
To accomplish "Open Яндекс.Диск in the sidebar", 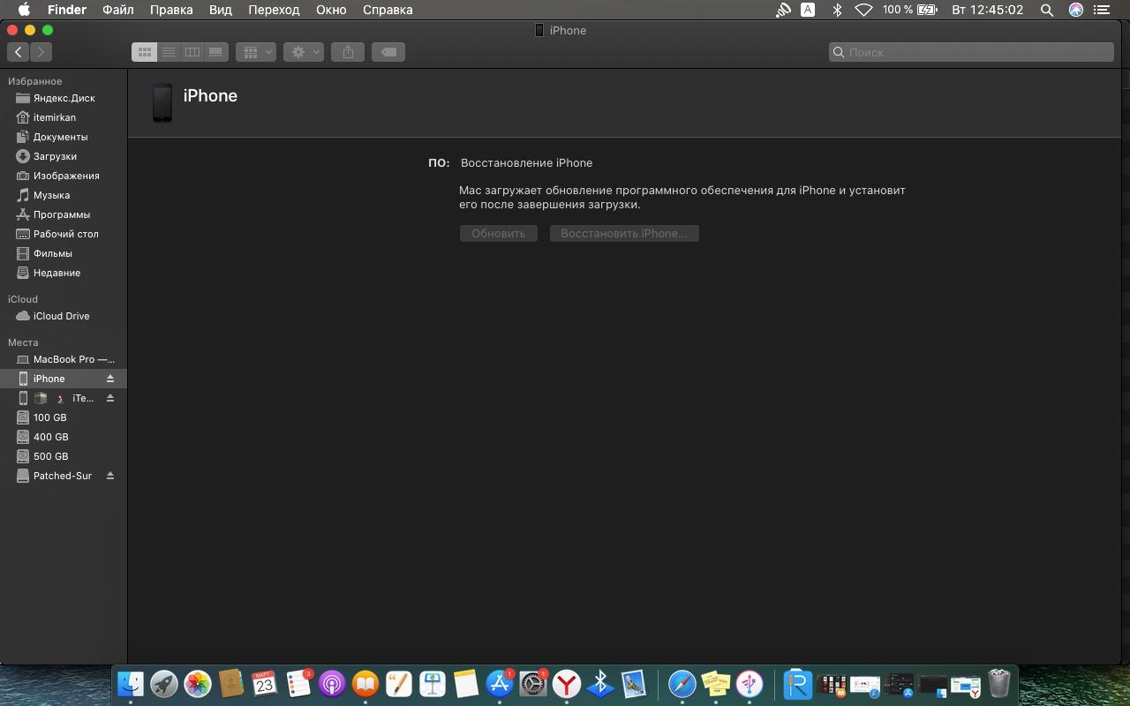I will coord(64,98).
